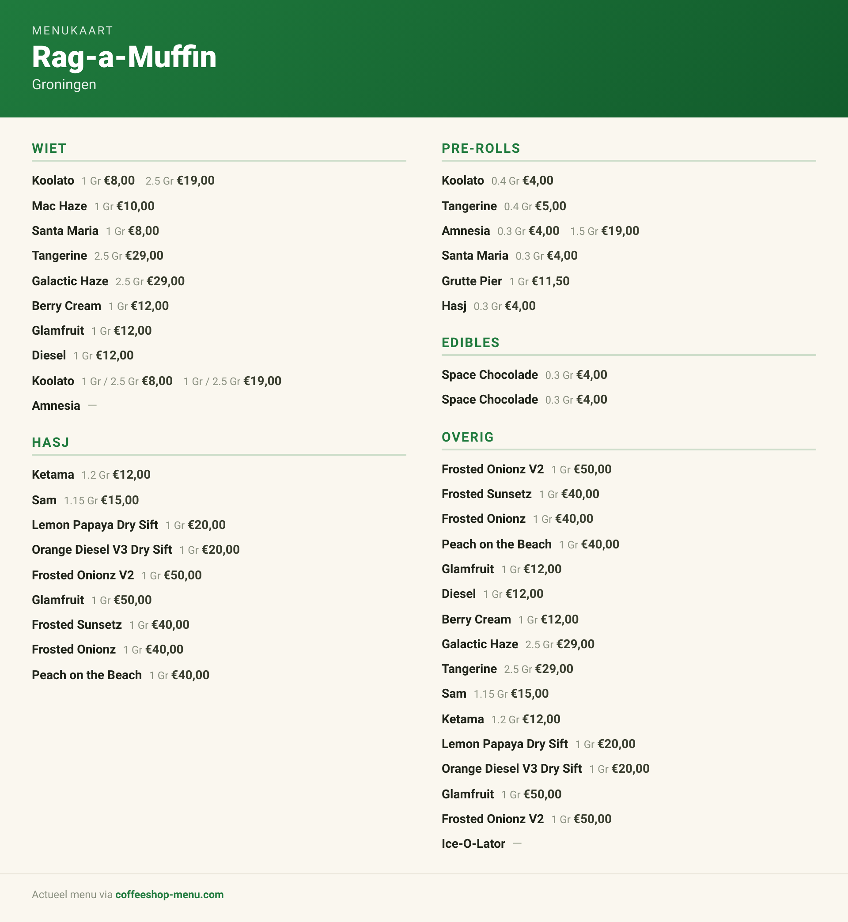Viewport: 848px width, 922px height.
Task: Select the '1.5 Gr' Amnesia pre-roll size
Action: pos(584,231)
